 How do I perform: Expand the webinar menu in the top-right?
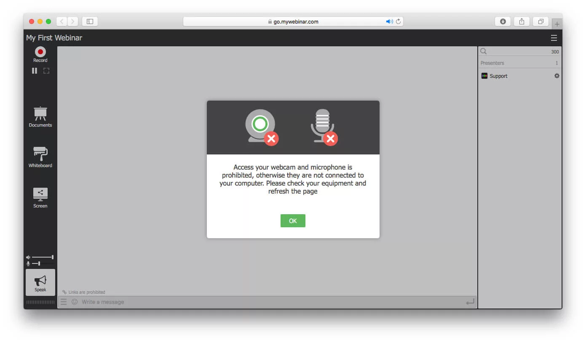(x=554, y=37)
